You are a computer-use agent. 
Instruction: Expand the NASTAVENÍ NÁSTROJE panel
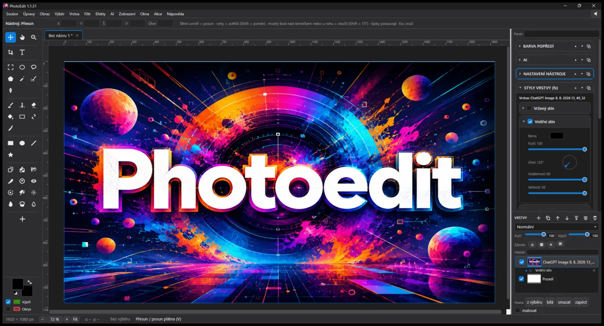coord(520,74)
